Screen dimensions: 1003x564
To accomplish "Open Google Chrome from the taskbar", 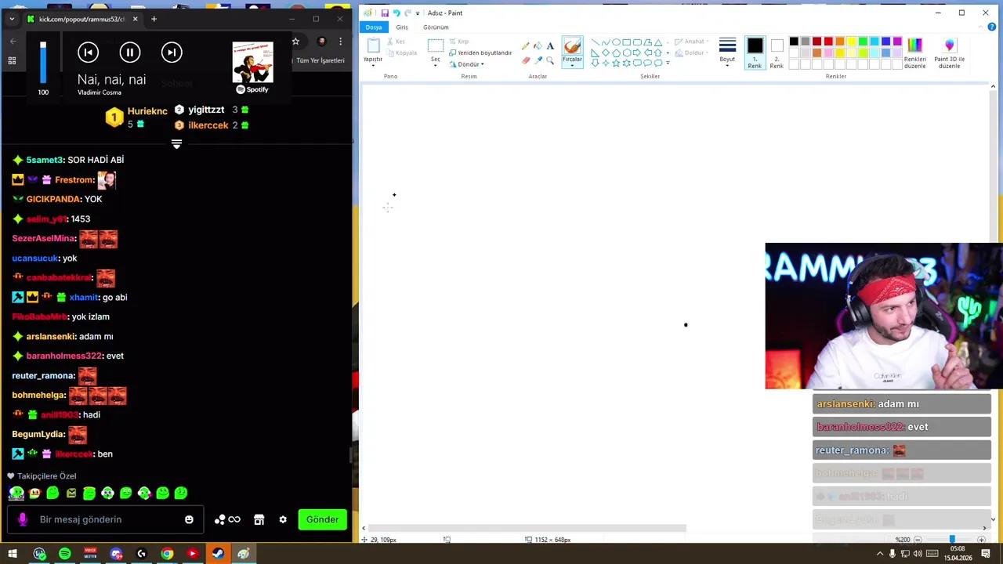I will [167, 554].
